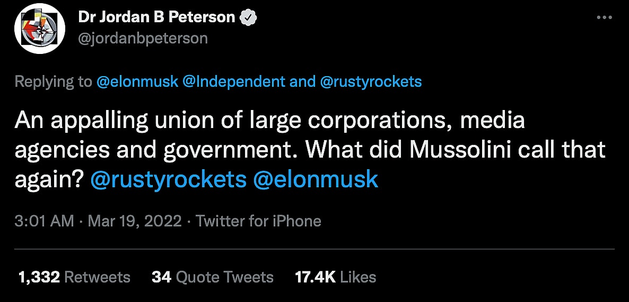
Task: Open @rustyrockets in the Replying to line
Action: click(371, 81)
